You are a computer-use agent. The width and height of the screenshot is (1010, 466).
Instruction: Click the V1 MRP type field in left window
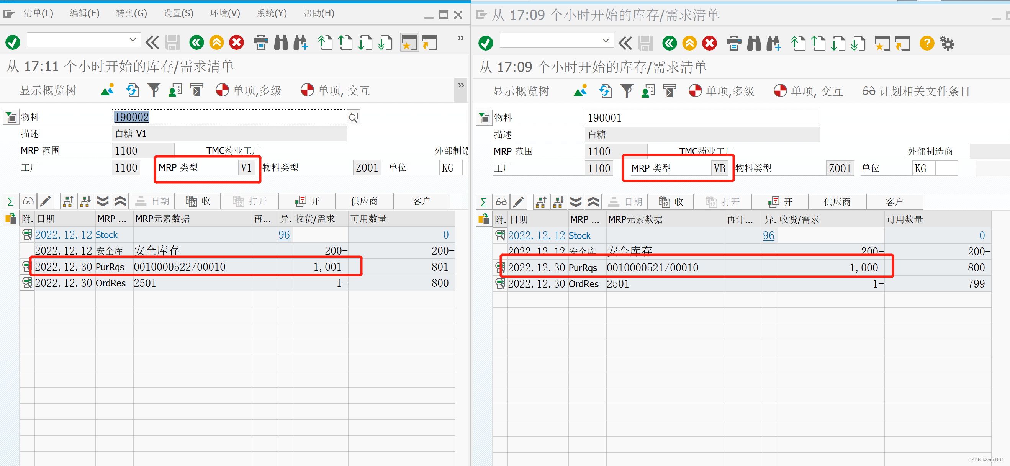point(246,168)
